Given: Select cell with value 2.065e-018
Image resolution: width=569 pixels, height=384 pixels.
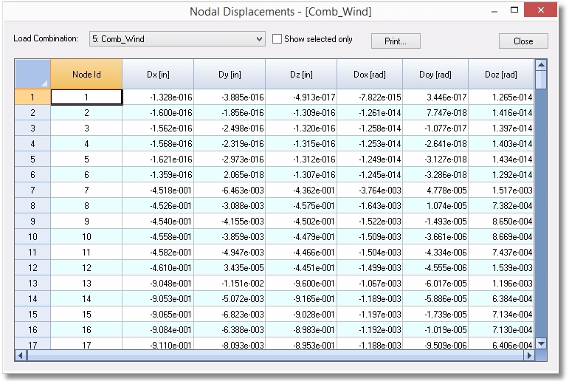Looking at the screenshot, I should tap(230, 174).
